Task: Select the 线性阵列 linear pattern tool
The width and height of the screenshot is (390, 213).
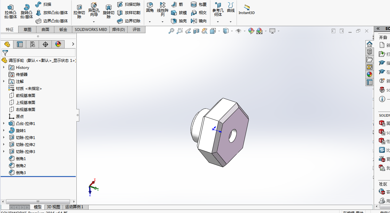Action: [x=162, y=9]
